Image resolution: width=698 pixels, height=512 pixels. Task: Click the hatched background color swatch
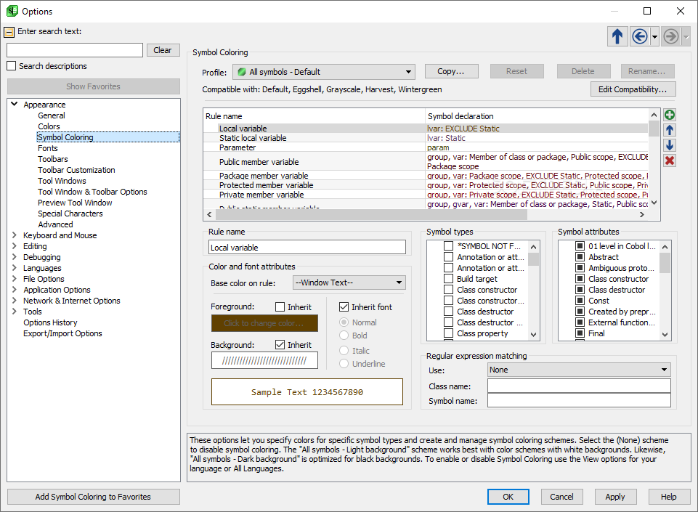(x=264, y=361)
